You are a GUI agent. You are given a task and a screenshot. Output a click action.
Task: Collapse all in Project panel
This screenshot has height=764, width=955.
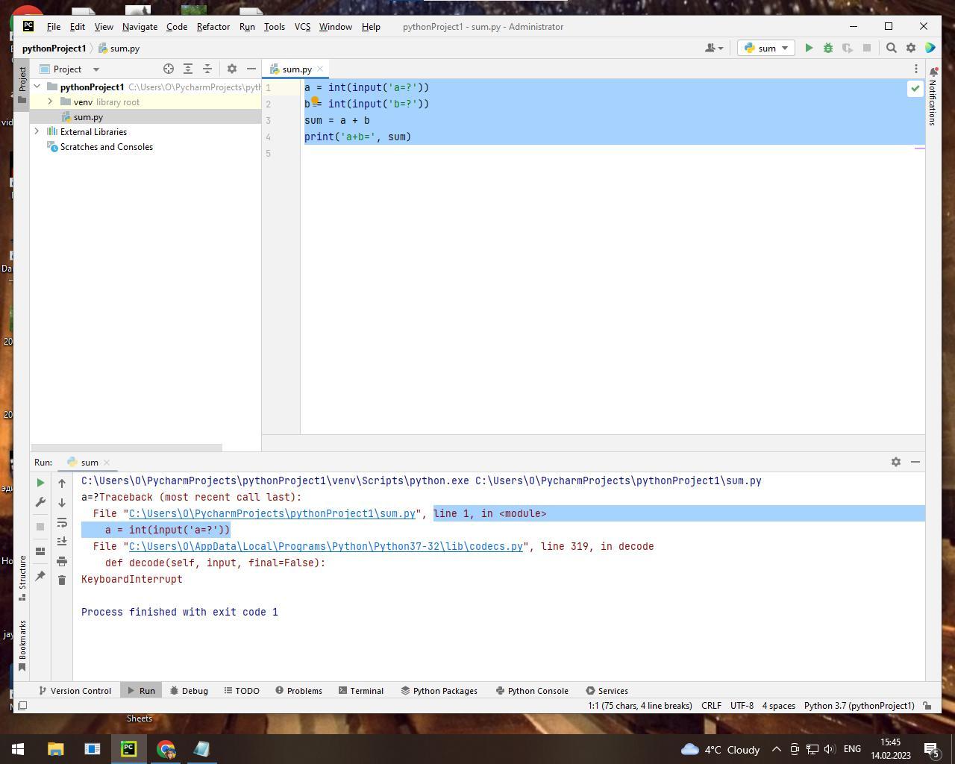coord(207,69)
